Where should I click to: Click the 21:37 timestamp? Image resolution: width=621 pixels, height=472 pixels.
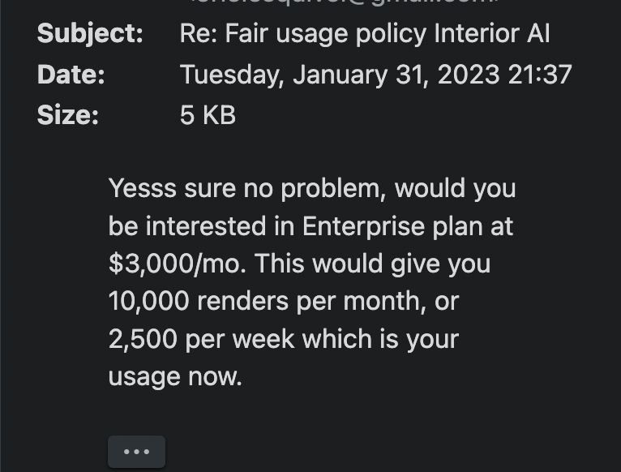pos(540,75)
